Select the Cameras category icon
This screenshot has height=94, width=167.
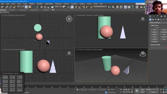point(158,20)
